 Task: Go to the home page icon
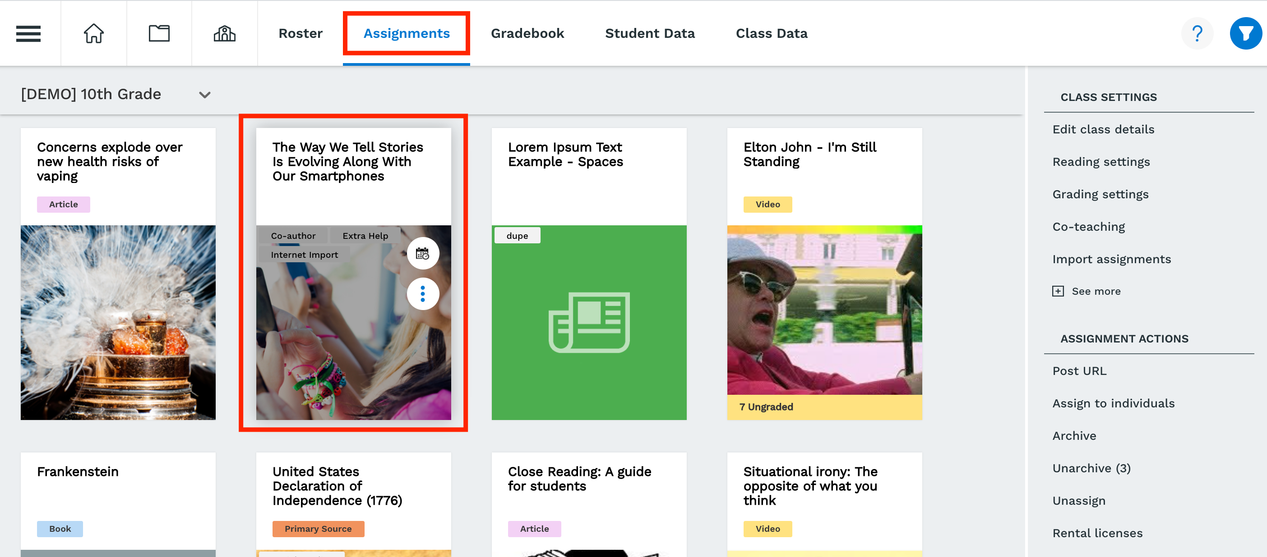click(x=93, y=33)
